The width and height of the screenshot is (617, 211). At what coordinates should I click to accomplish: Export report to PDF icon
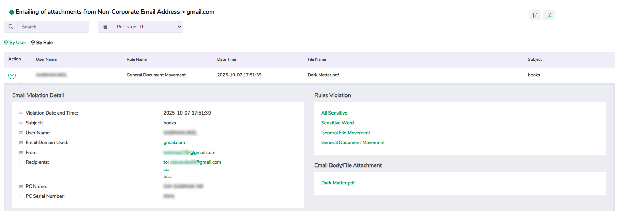549,15
